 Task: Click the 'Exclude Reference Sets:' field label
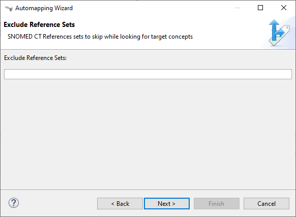35,58
